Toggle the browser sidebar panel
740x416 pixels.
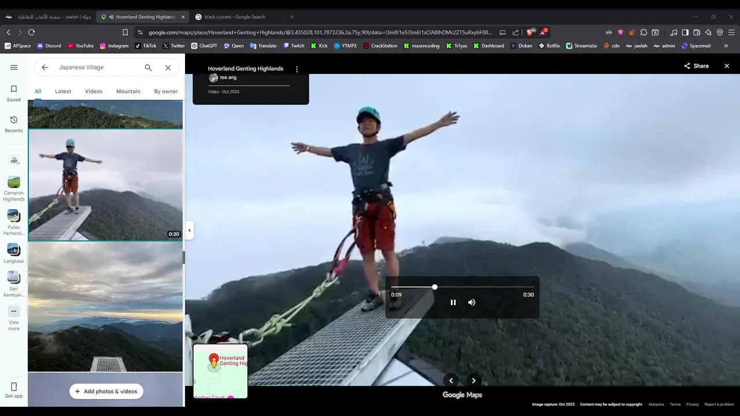coord(685,32)
